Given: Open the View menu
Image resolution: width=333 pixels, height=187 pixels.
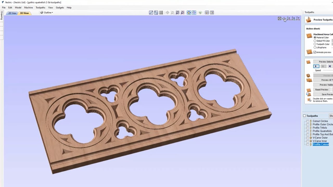Looking at the screenshot, I should (50, 8).
